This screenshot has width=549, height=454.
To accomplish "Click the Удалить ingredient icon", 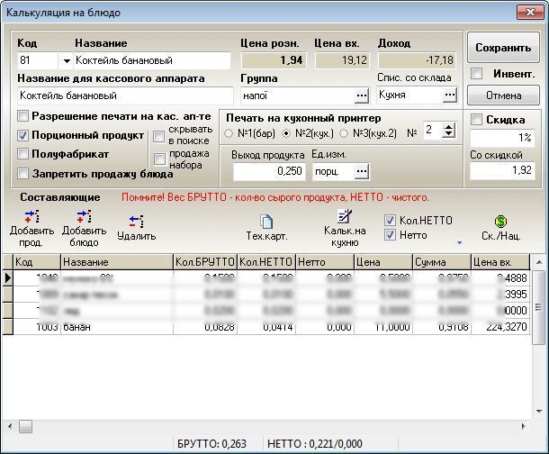I will point(136,222).
